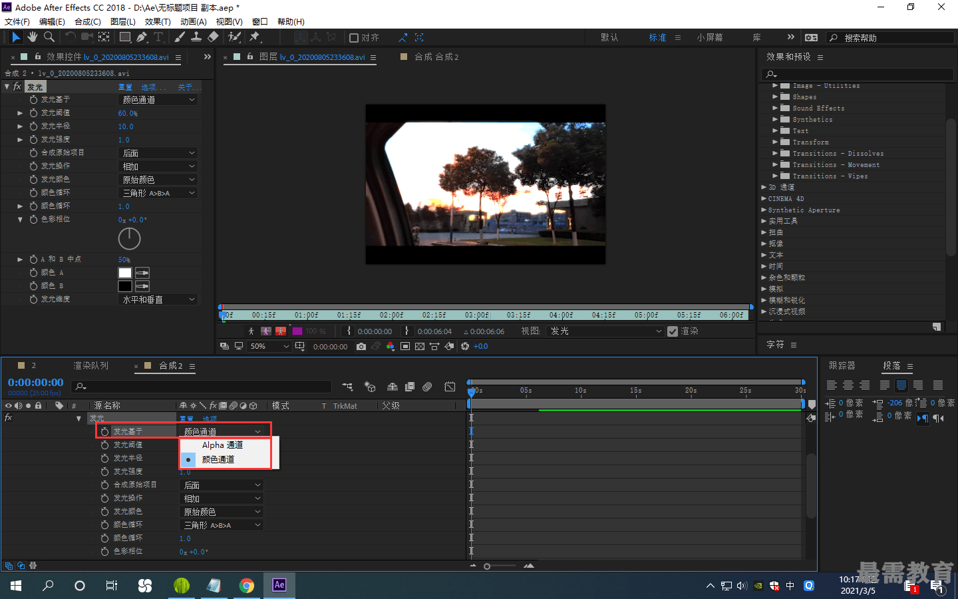Click the 色彩相位 angle dial
Image resolution: width=958 pixels, height=599 pixels.
129,238
